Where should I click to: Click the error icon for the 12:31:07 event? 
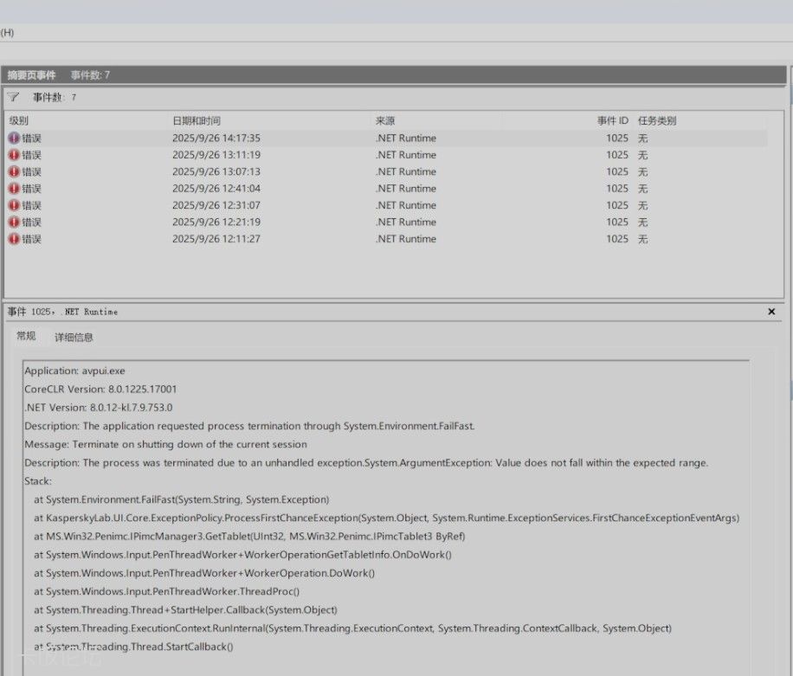pos(14,206)
